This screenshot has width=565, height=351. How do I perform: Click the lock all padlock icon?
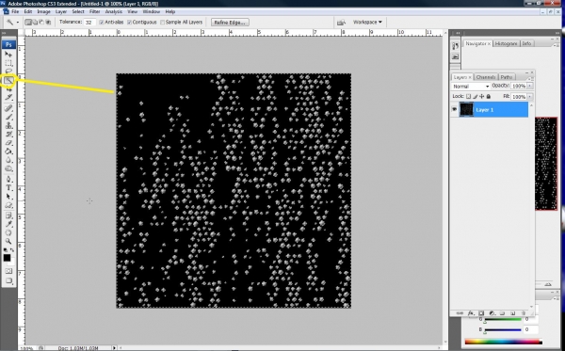(x=488, y=97)
